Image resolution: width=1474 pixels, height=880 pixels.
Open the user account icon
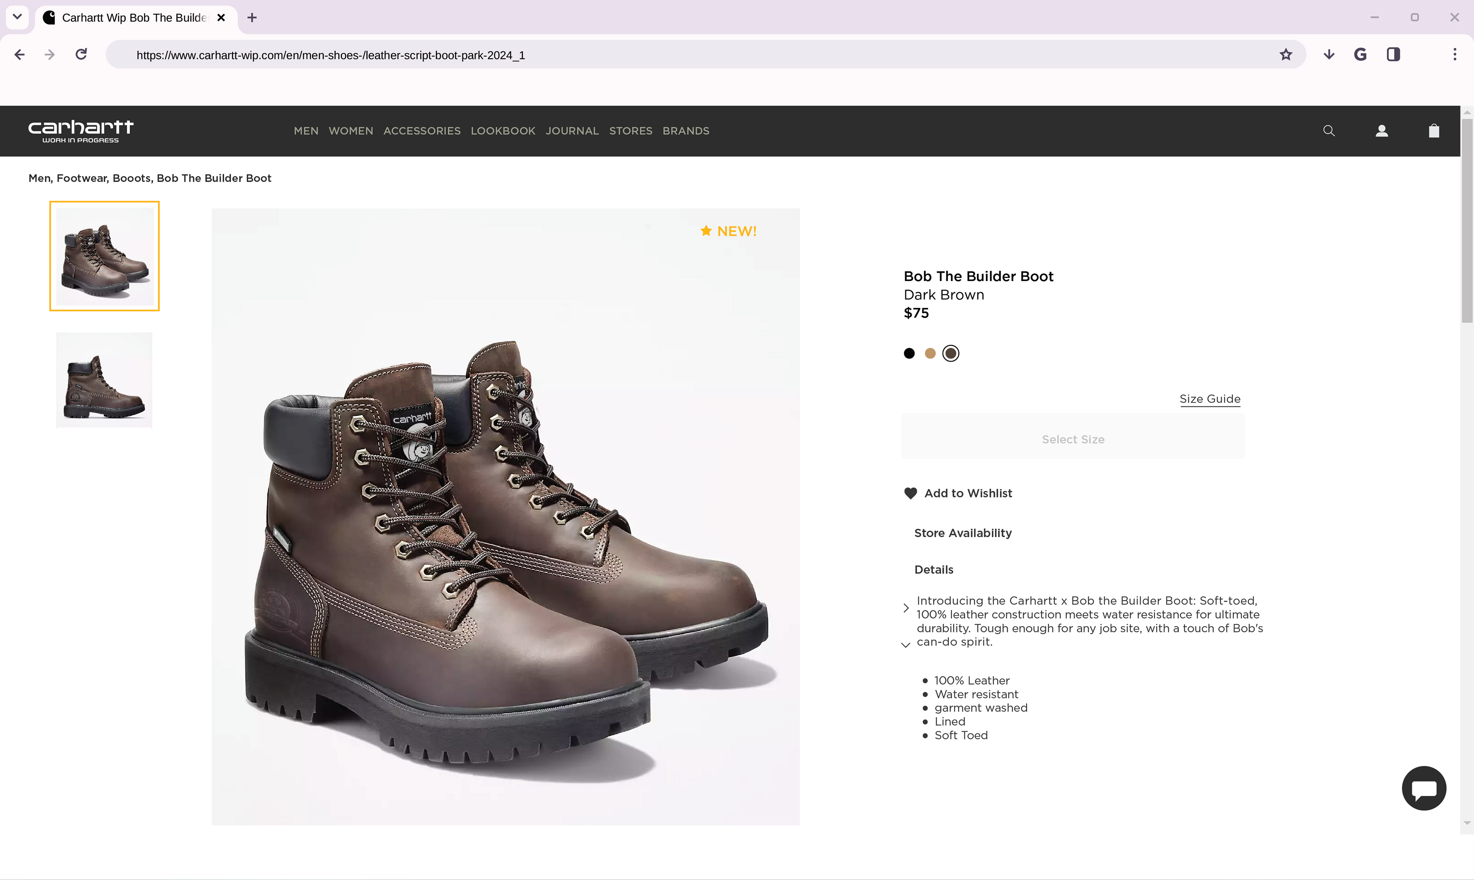(1381, 131)
